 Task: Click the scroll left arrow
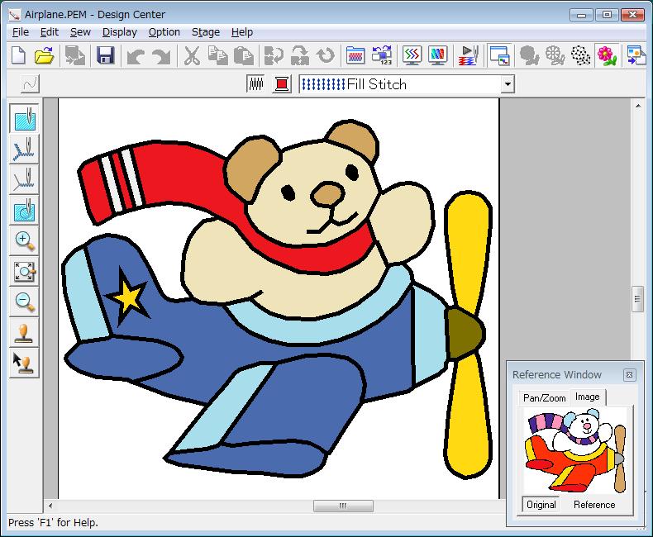click(50, 506)
